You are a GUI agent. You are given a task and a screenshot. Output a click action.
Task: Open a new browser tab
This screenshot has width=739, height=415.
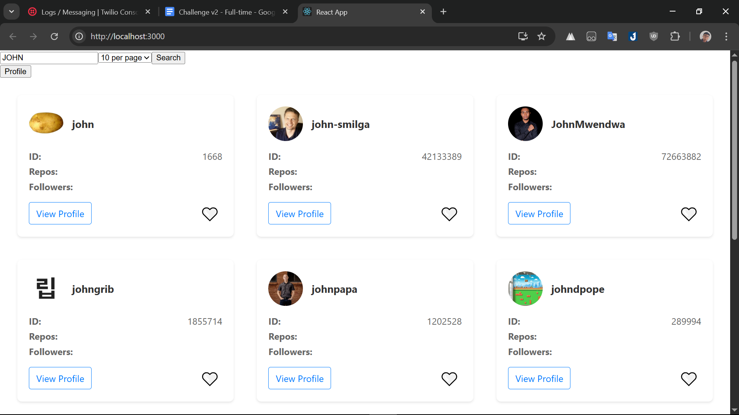(443, 12)
